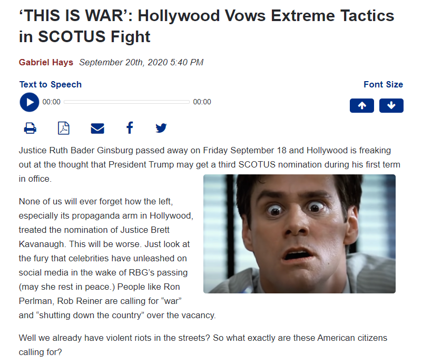
Task: Click paragraph mentioning Justice Brett Kavanaugh
Action: 117,258
